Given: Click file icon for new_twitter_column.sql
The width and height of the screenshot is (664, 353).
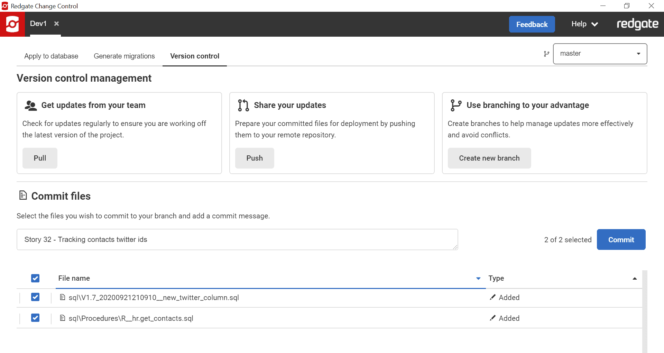Looking at the screenshot, I should pos(63,297).
